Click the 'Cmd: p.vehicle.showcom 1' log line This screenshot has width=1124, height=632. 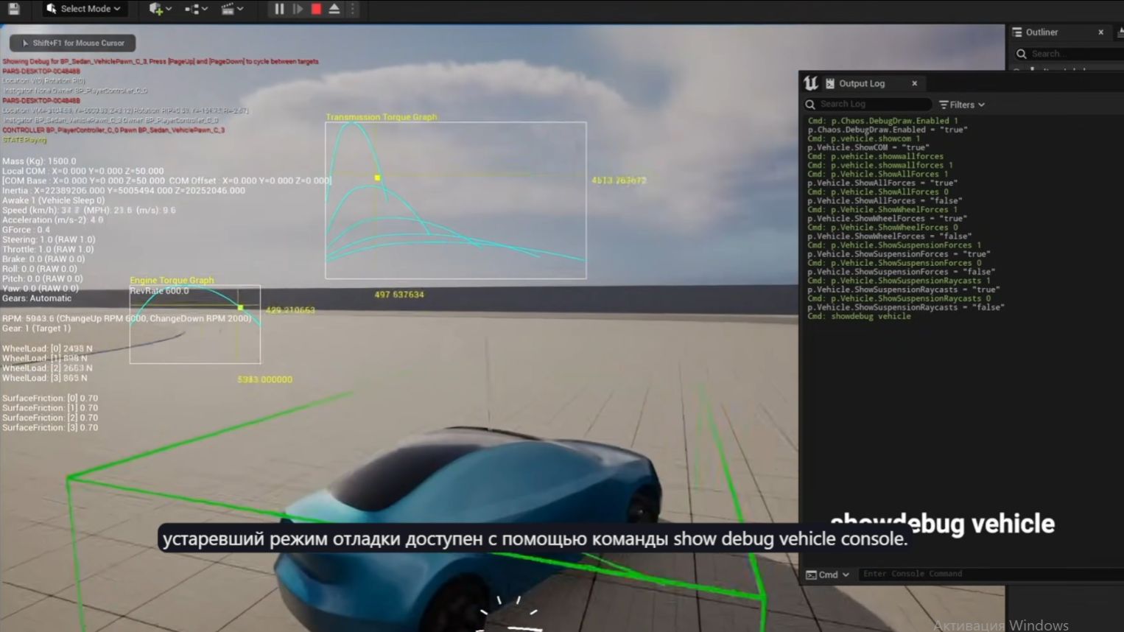863,138
